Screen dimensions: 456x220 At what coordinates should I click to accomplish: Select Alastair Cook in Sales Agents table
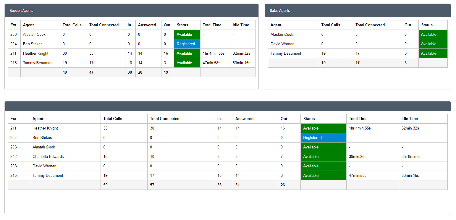[x=282, y=35]
